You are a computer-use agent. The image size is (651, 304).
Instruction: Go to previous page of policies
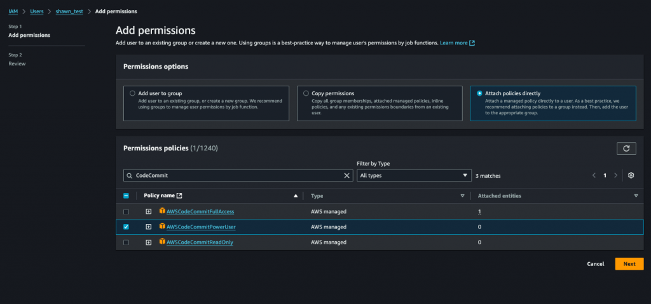pyautogui.click(x=594, y=175)
